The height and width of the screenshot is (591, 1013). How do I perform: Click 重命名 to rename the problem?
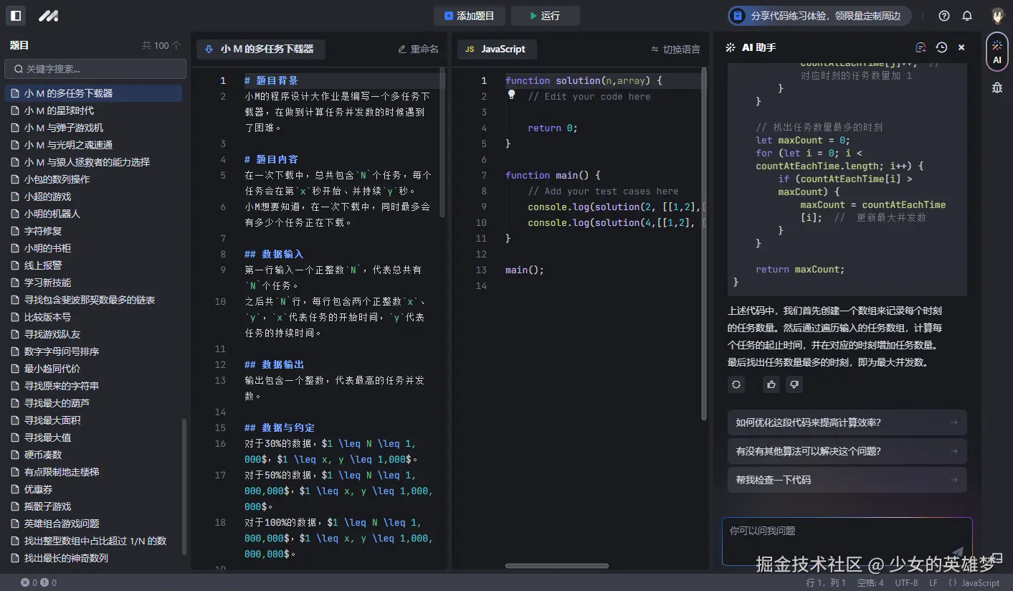(418, 49)
